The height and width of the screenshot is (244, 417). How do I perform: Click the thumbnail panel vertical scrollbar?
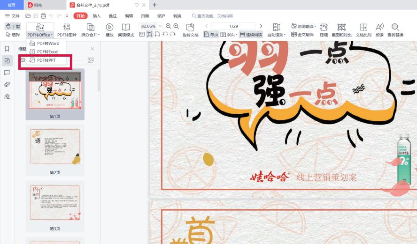[99, 81]
